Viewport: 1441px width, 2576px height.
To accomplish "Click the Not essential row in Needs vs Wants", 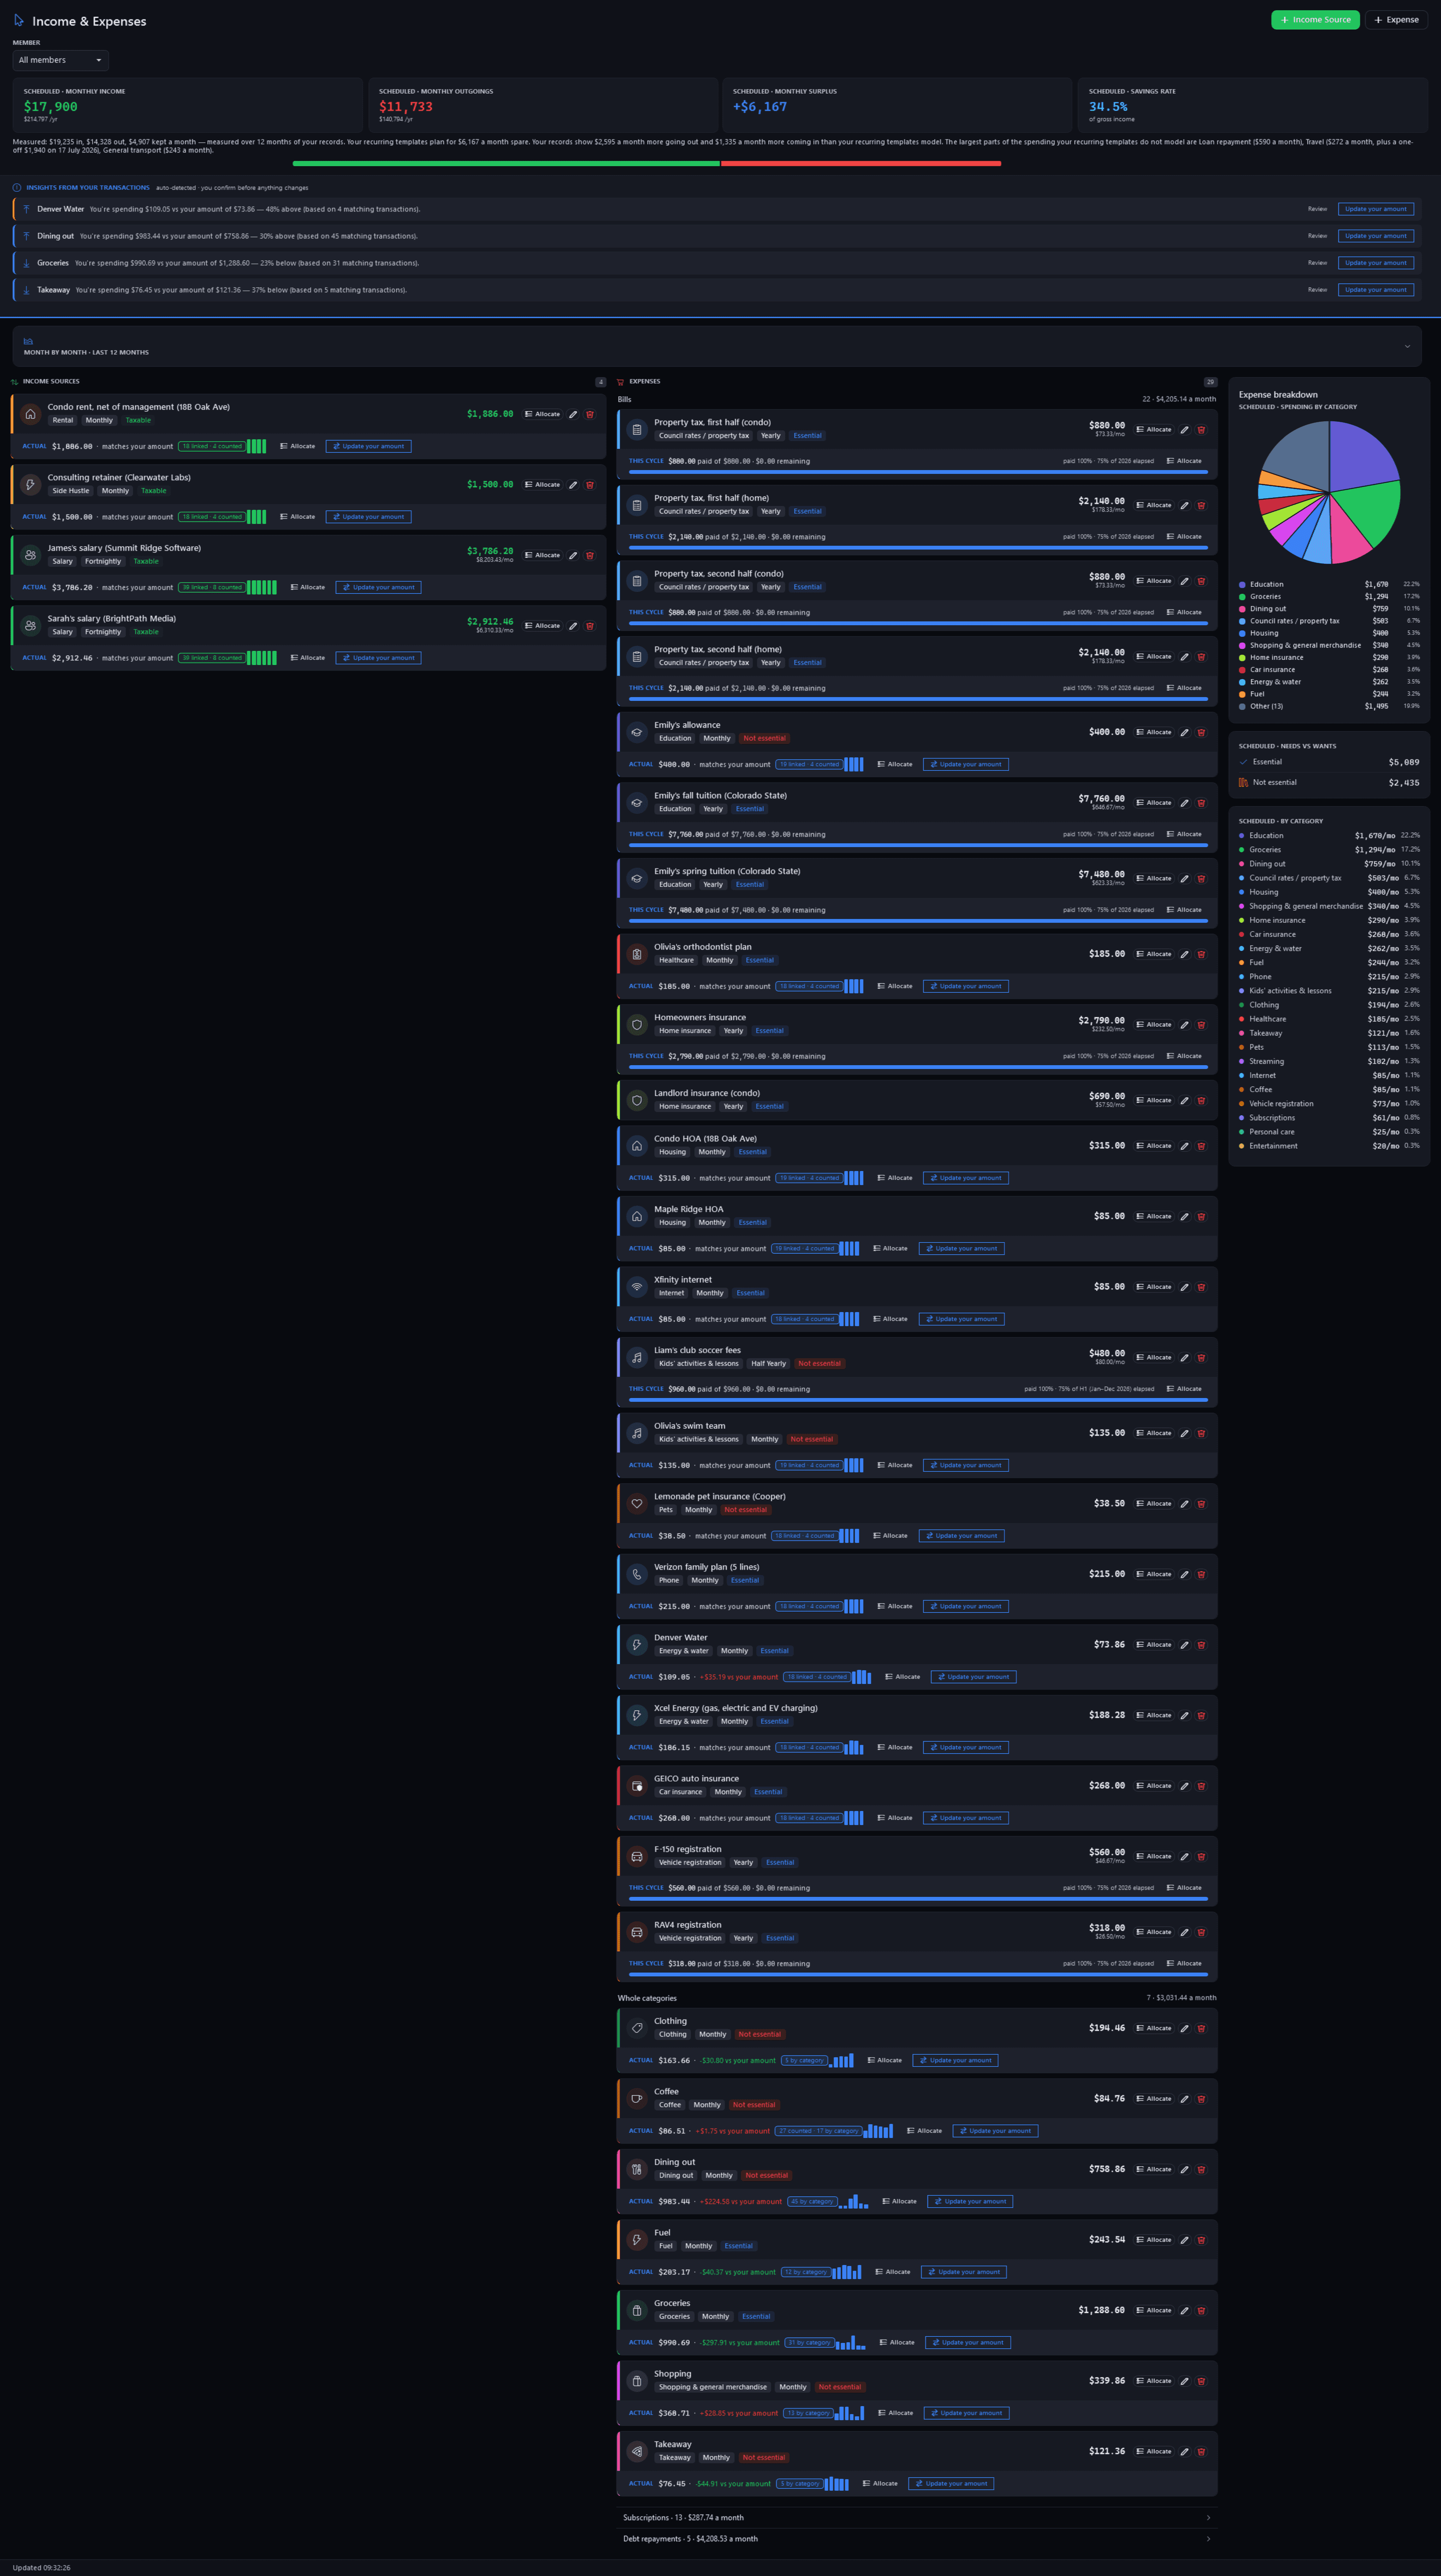I will pyautogui.click(x=1329, y=783).
